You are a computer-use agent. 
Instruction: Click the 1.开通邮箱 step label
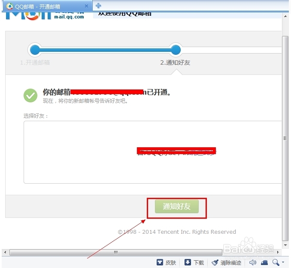coord(35,63)
